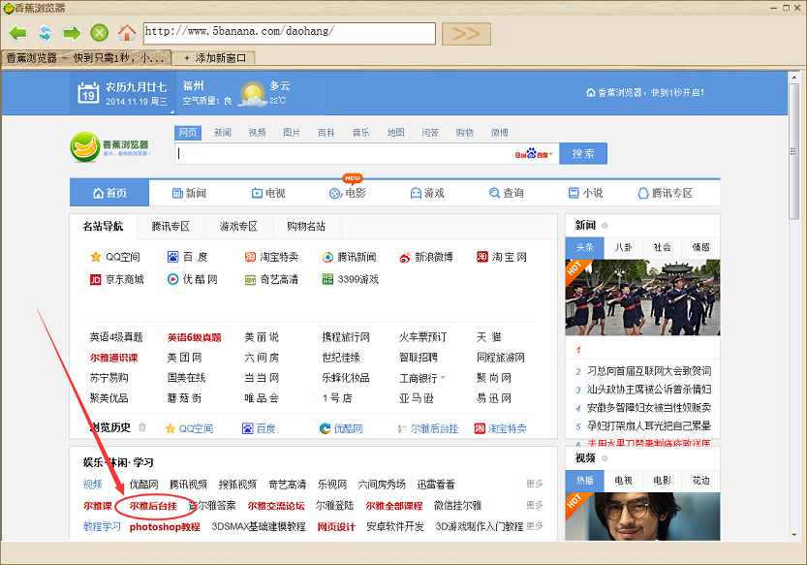Go to the browser home page icon
This screenshot has height=565, width=807.
point(127,33)
